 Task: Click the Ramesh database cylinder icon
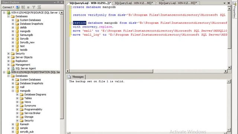pyautogui.click(x=17, y=124)
